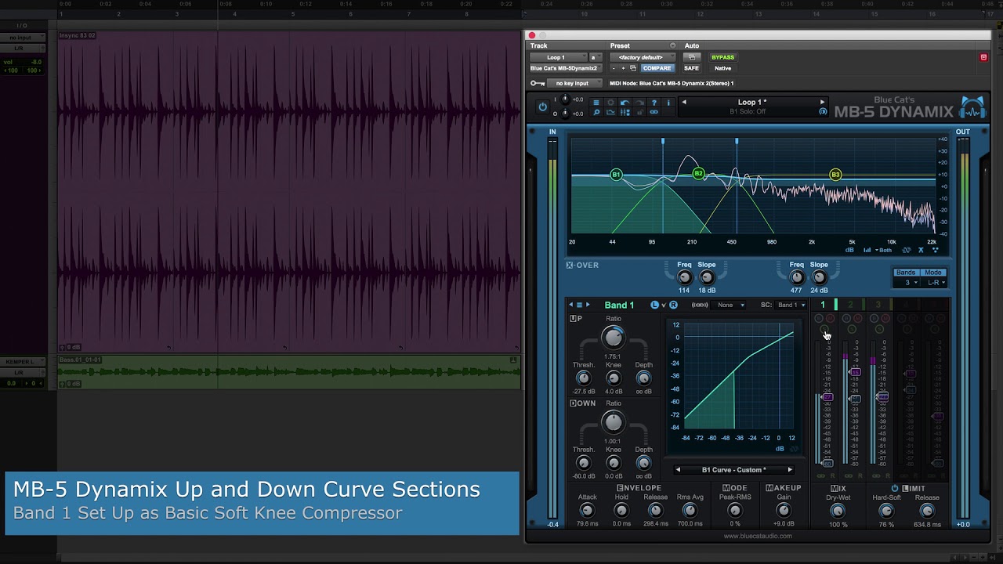Select next preset with right arrow by Loop 1
The image size is (1003, 564).
pos(822,102)
